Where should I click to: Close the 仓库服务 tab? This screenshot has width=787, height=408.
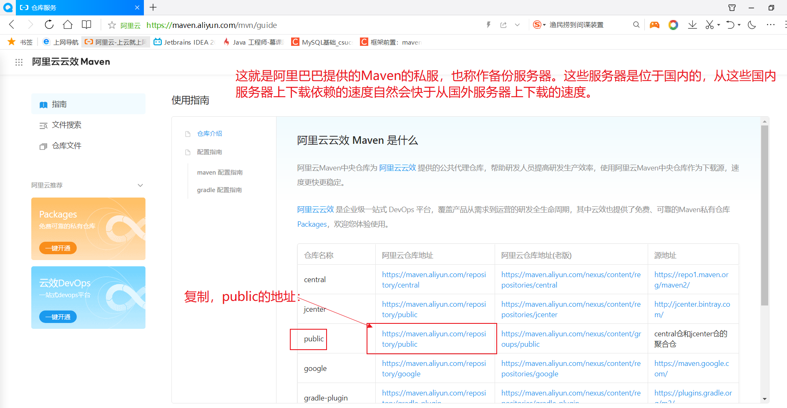click(x=137, y=8)
